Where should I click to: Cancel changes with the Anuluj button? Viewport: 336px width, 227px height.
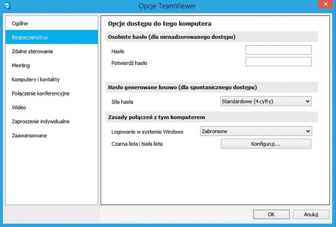coord(311,214)
